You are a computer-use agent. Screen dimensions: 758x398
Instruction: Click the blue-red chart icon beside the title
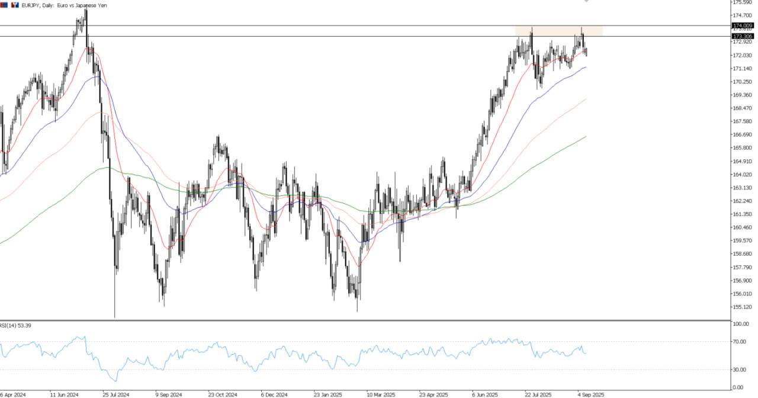[x=4, y=5]
